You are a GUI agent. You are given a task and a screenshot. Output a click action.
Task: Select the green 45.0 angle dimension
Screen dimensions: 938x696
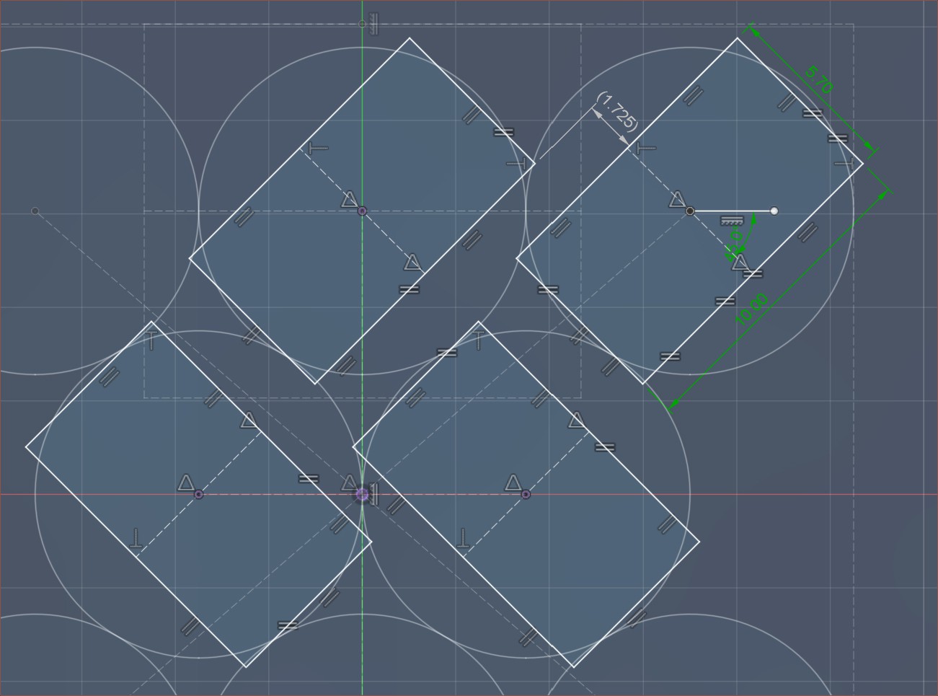point(735,236)
